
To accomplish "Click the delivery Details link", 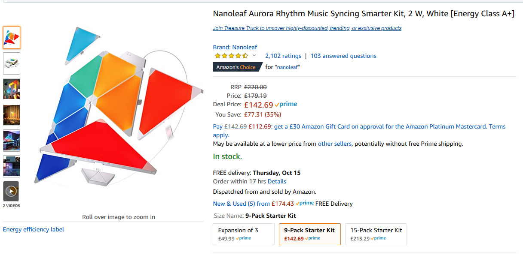I will 277,181.
